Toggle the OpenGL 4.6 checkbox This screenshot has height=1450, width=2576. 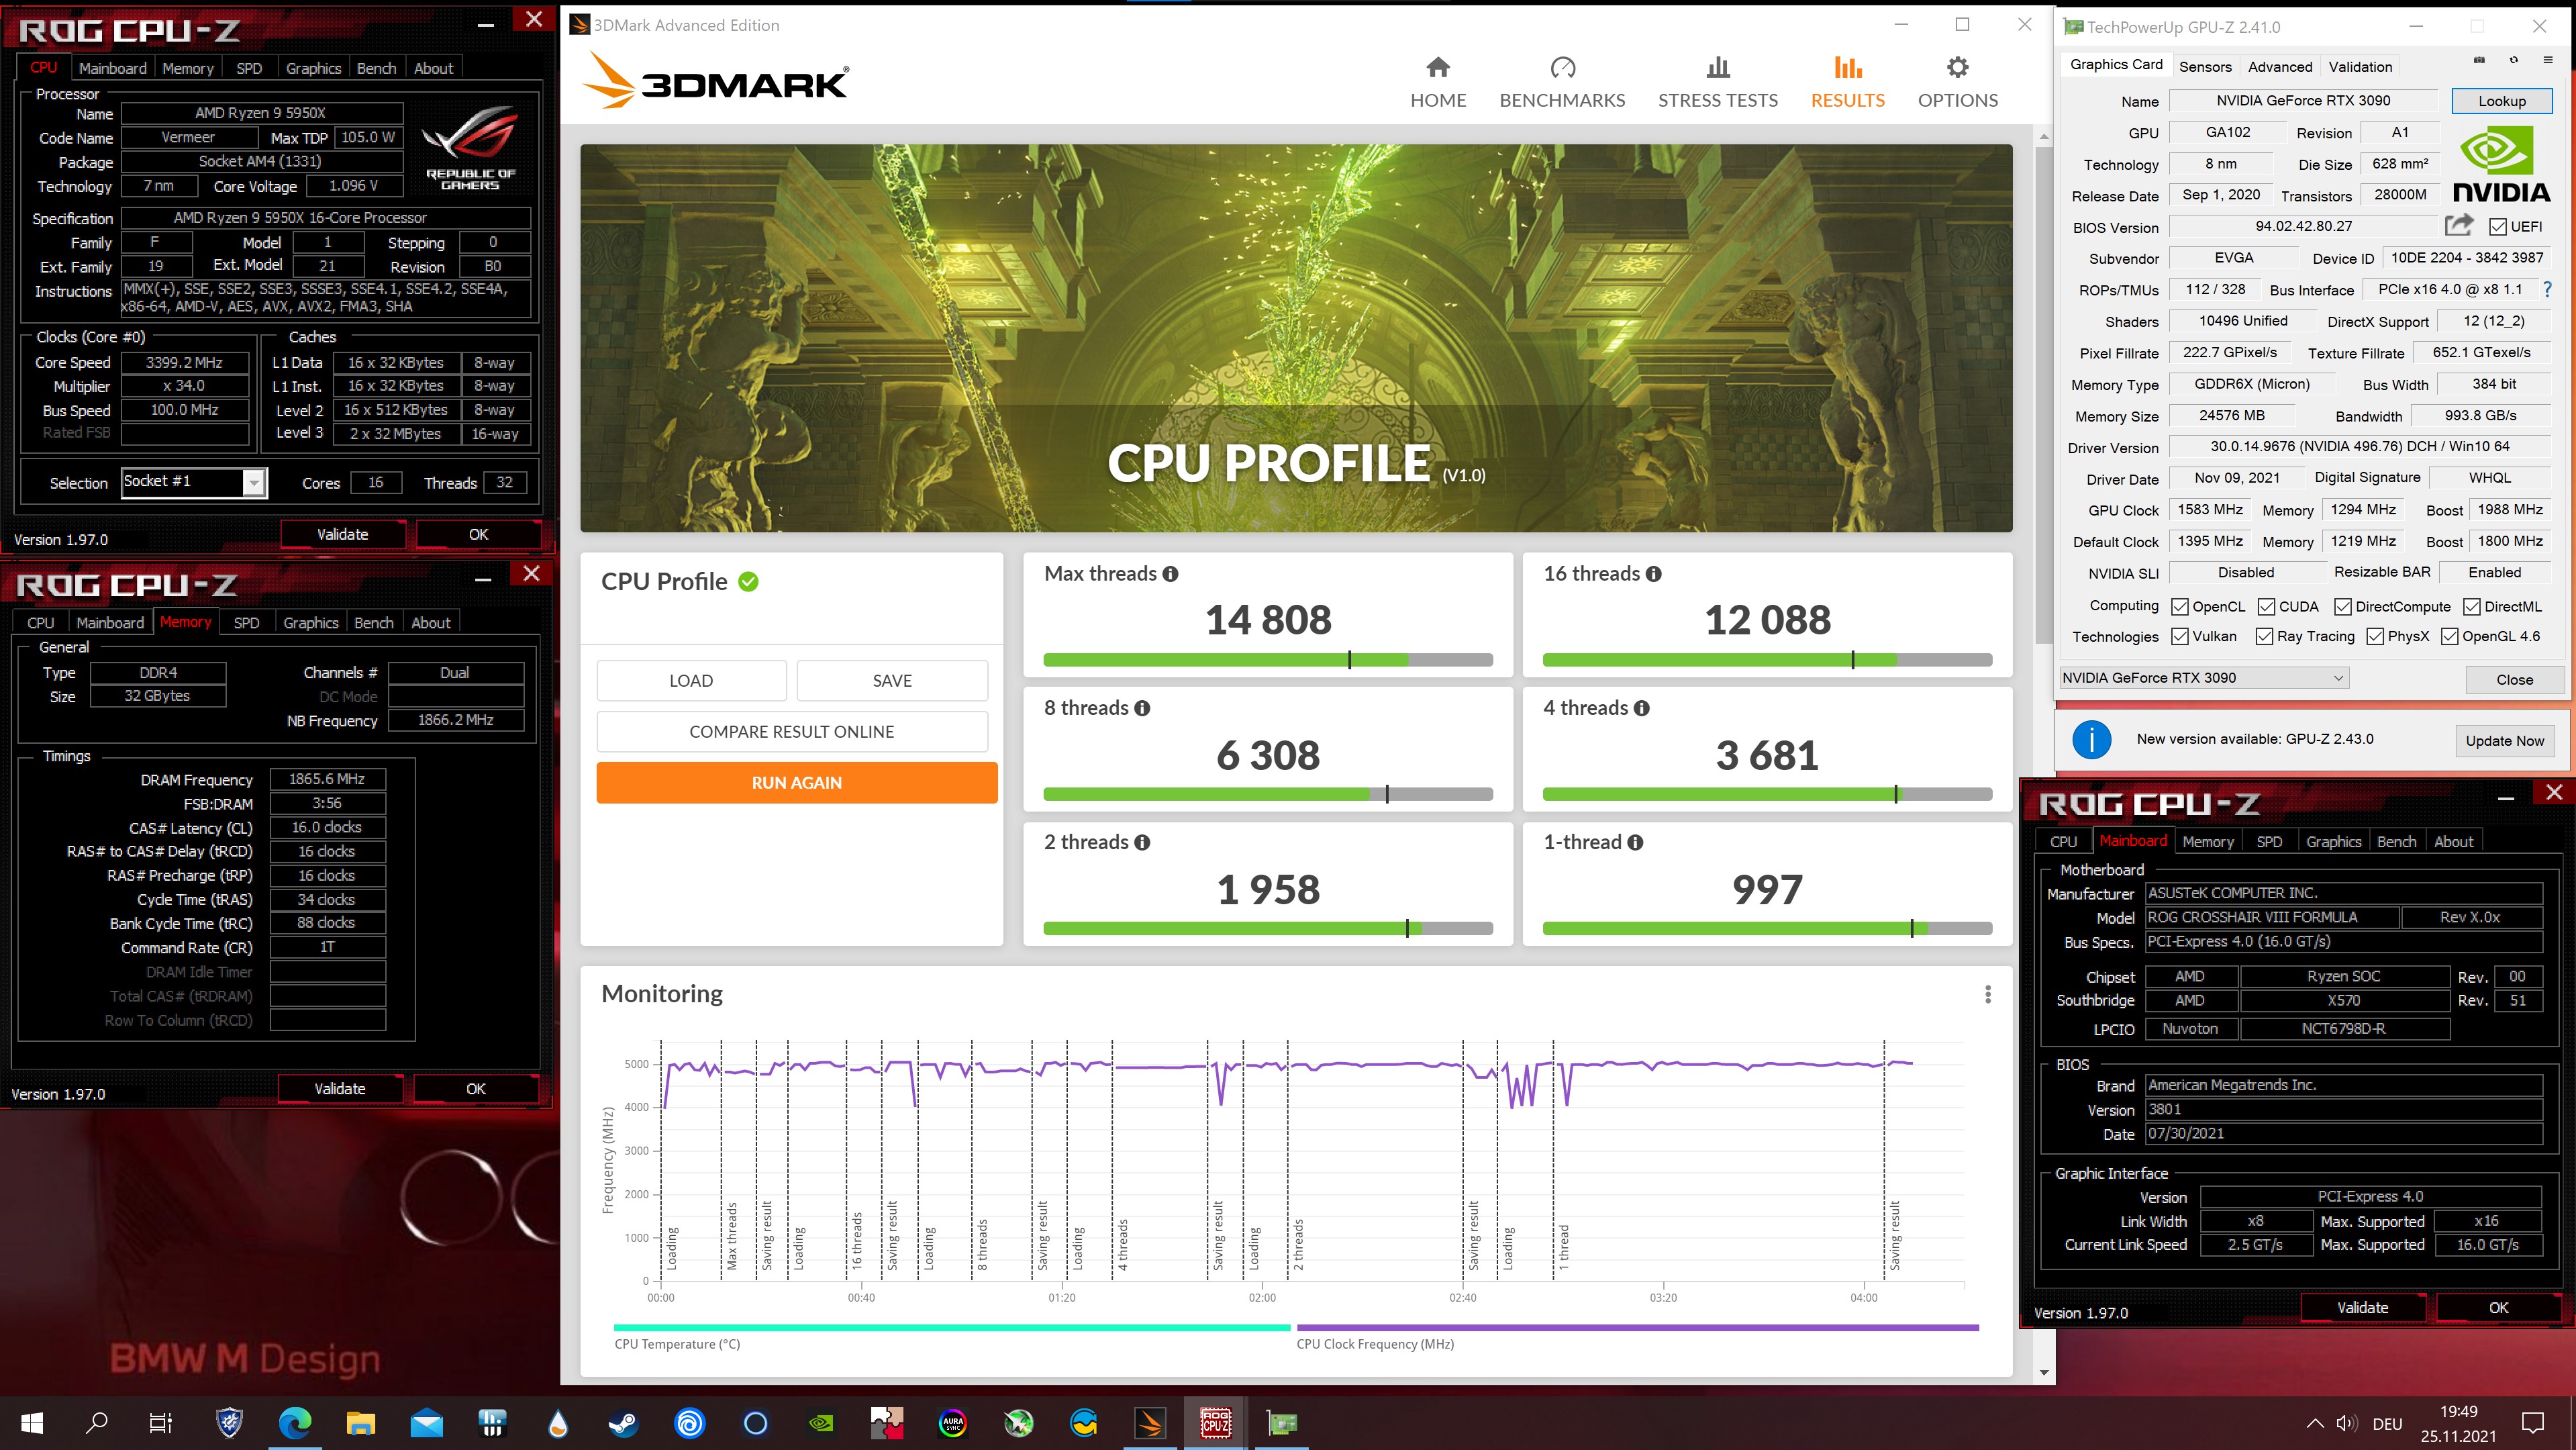click(2449, 637)
